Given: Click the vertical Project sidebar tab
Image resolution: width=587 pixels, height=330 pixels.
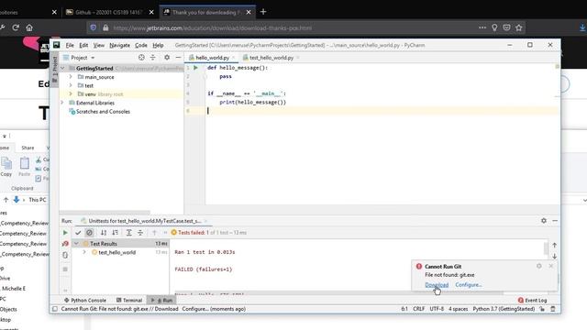Looking at the screenshot, I should [x=55, y=70].
